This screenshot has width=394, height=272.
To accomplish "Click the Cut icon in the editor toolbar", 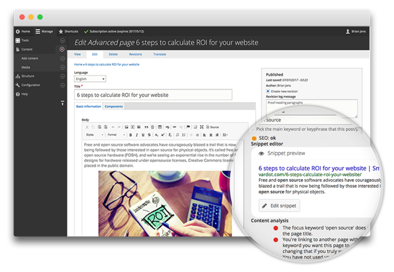I will coord(87,127).
